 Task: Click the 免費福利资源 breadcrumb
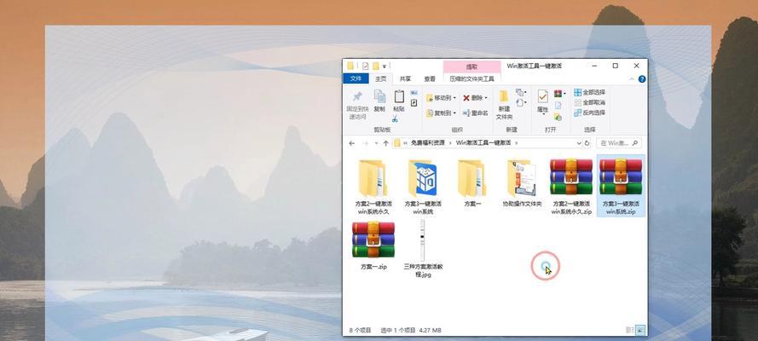[x=427, y=143]
